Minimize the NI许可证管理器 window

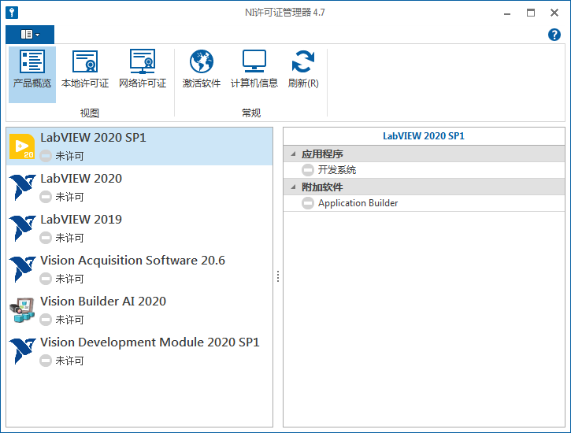[x=507, y=13]
